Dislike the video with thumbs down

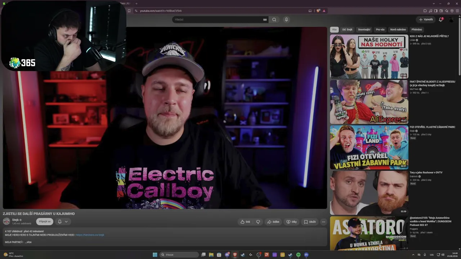pyautogui.click(x=258, y=222)
